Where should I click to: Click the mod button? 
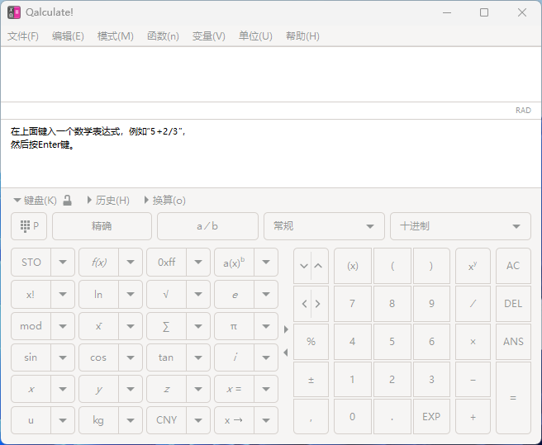(x=31, y=326)
